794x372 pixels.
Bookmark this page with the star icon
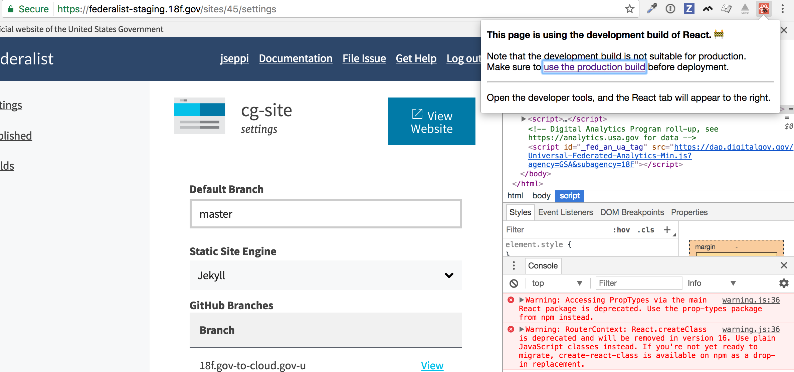click(630, 9)
